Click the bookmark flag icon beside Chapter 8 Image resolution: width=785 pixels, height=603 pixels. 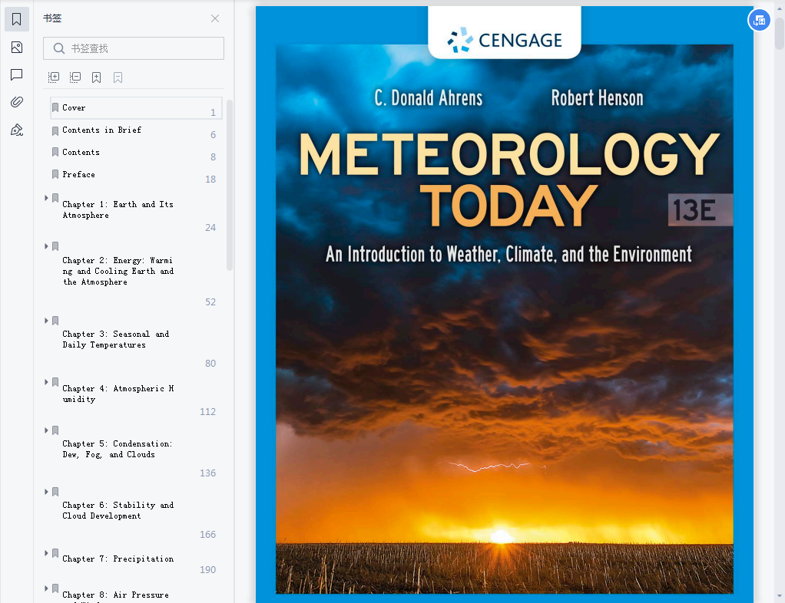[55, 588]
